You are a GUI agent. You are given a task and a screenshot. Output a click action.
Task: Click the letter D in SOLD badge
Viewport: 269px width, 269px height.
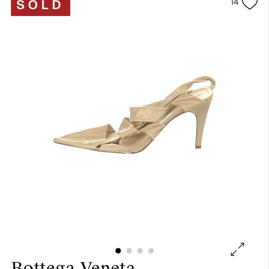click(57, 5)
